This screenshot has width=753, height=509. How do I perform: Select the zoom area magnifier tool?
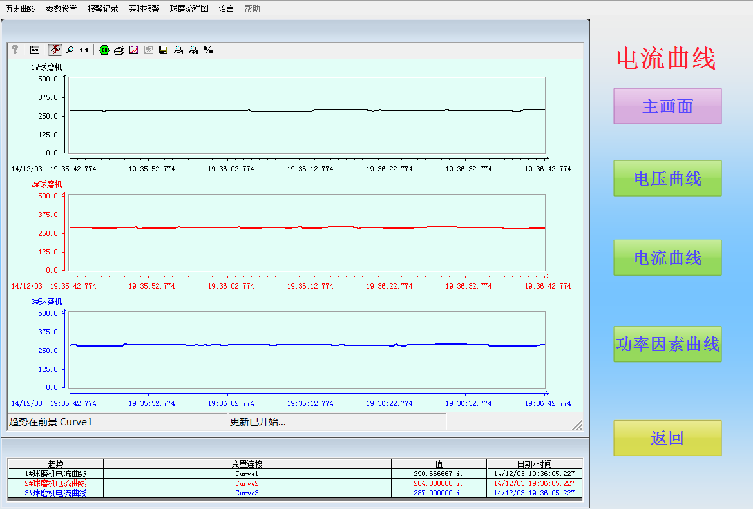pos(70,50)
